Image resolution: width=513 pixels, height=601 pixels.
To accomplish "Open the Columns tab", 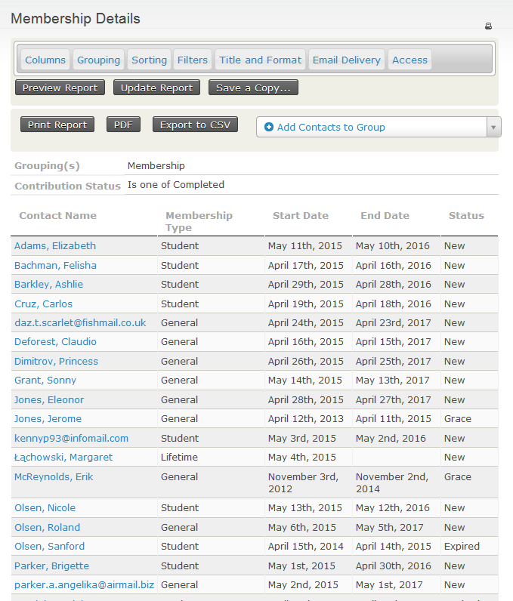I will 45,60.
